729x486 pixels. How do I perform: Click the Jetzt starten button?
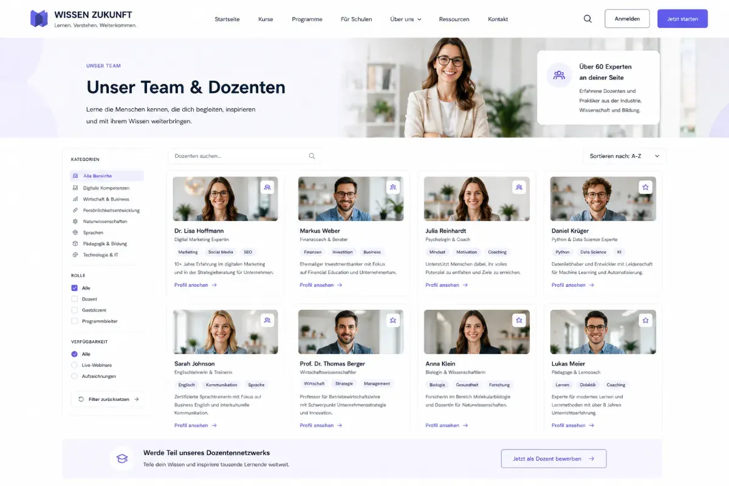coord(682,19)
